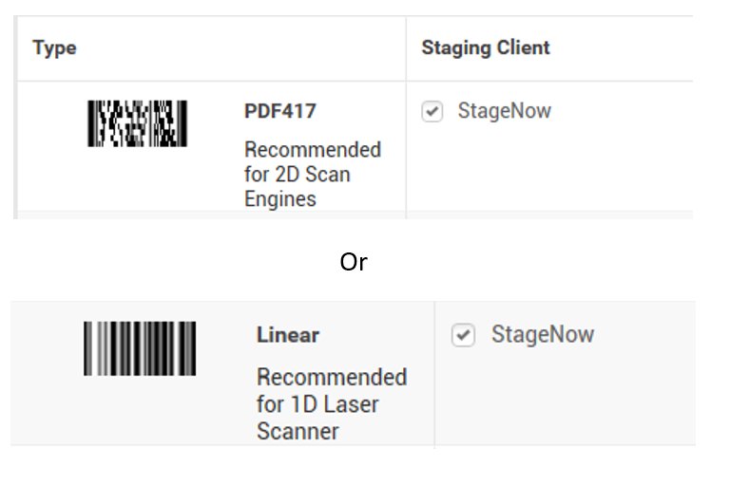This screenshot has width=730, height=485.
Task: Click StageNow label beside PDF417
Action: pyautogui.click(x=504, y=111)
